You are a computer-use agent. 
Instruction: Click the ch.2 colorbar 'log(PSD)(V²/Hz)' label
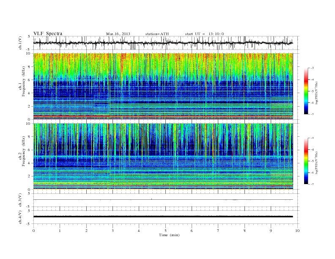click(x=316, y=163)
